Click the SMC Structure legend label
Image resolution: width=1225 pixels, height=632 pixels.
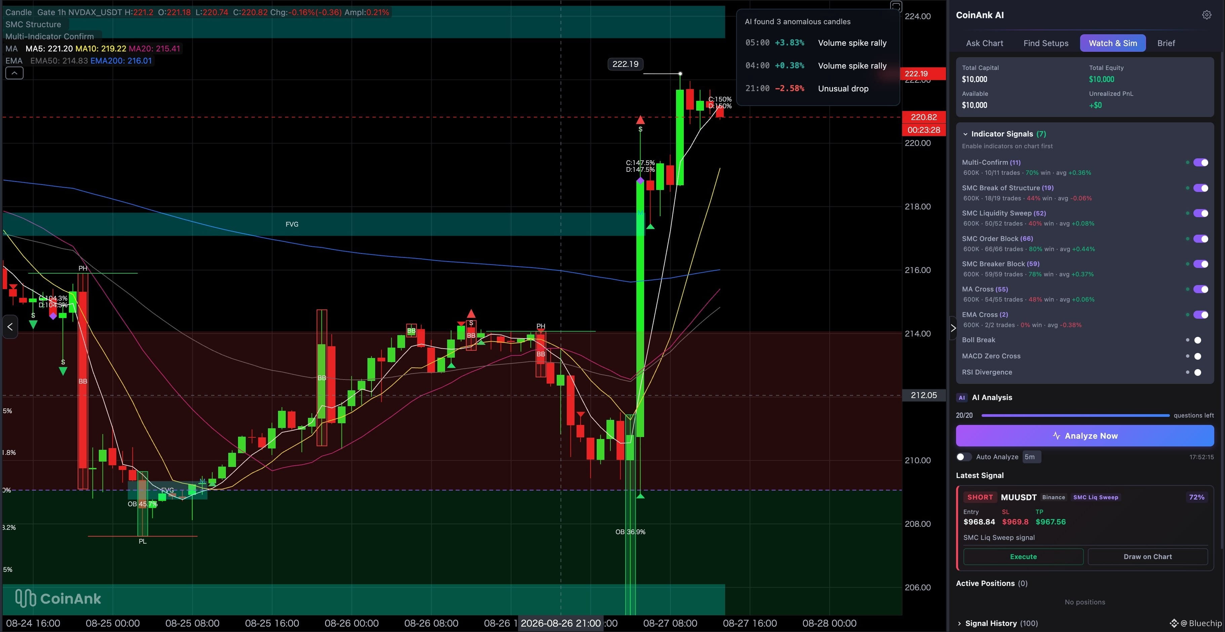(x=33, y=24)
